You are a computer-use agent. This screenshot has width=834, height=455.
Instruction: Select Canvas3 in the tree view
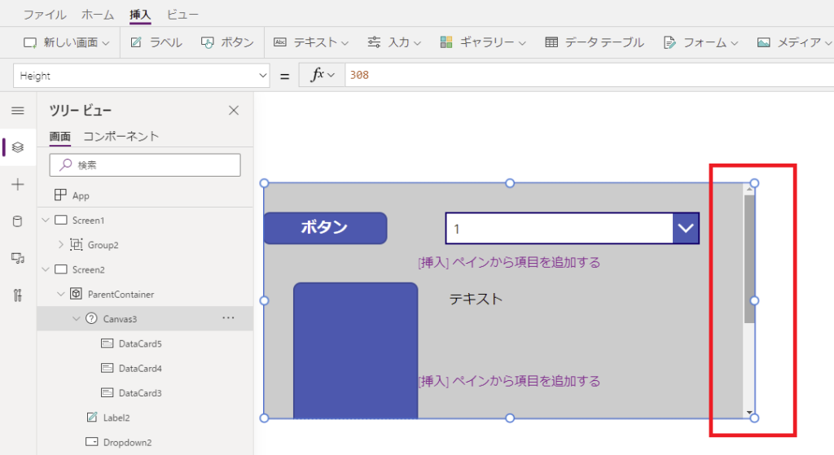[x=120, y=319]
